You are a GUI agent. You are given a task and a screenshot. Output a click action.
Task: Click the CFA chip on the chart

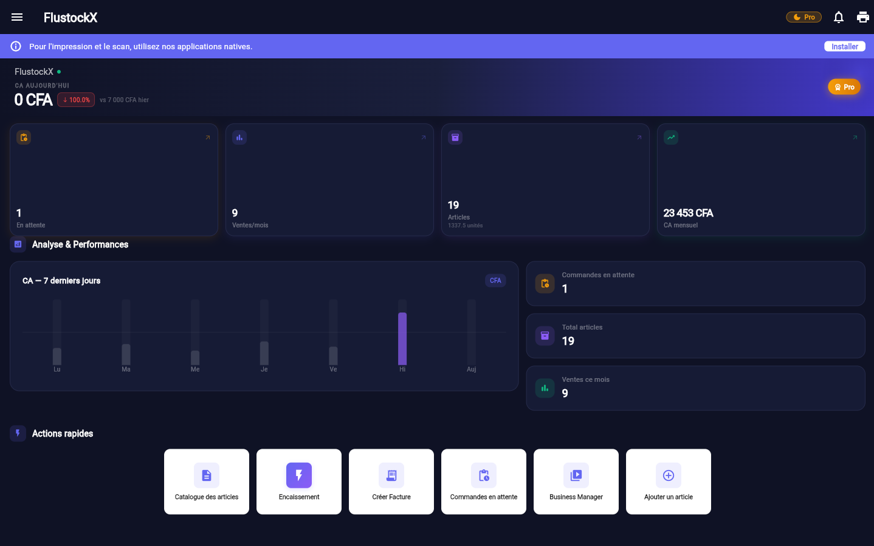[x=495, y=280]
